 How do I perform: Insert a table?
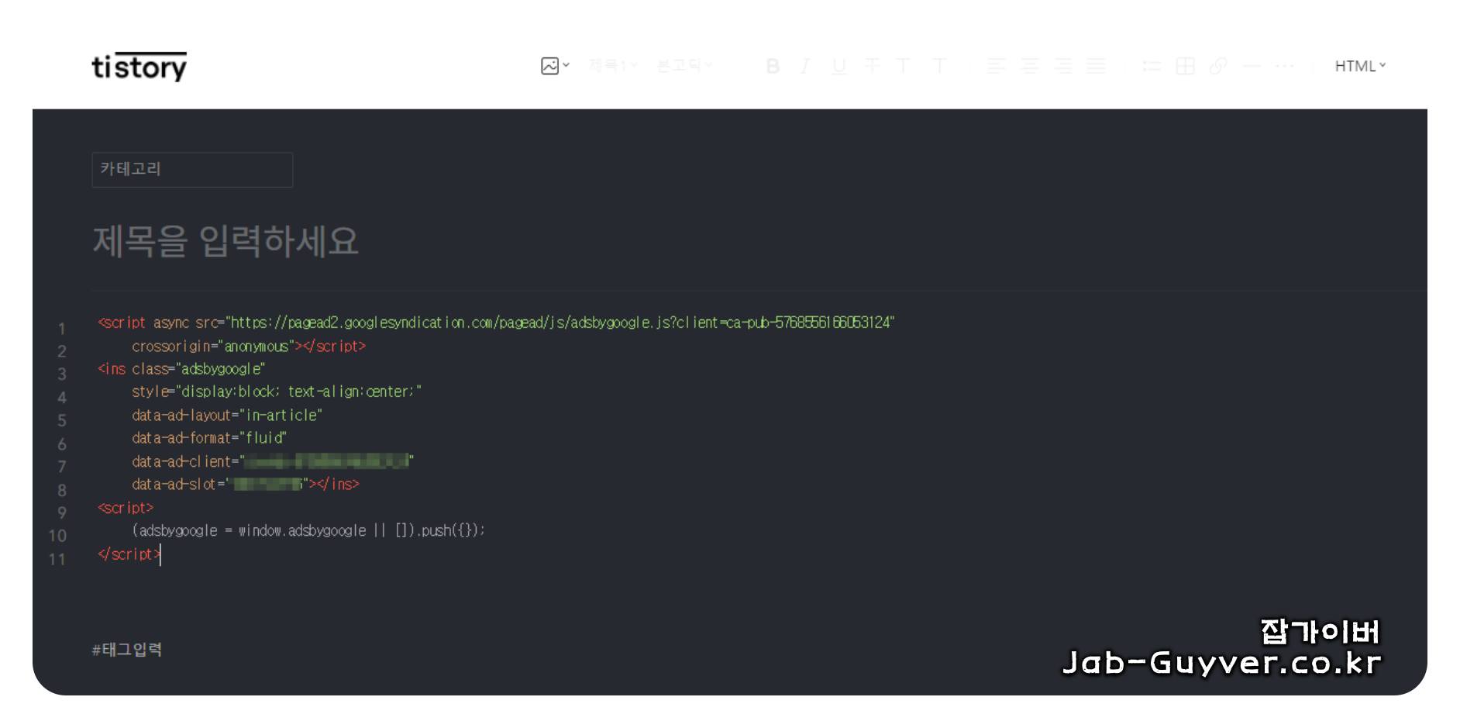(x=1185, y=66)
